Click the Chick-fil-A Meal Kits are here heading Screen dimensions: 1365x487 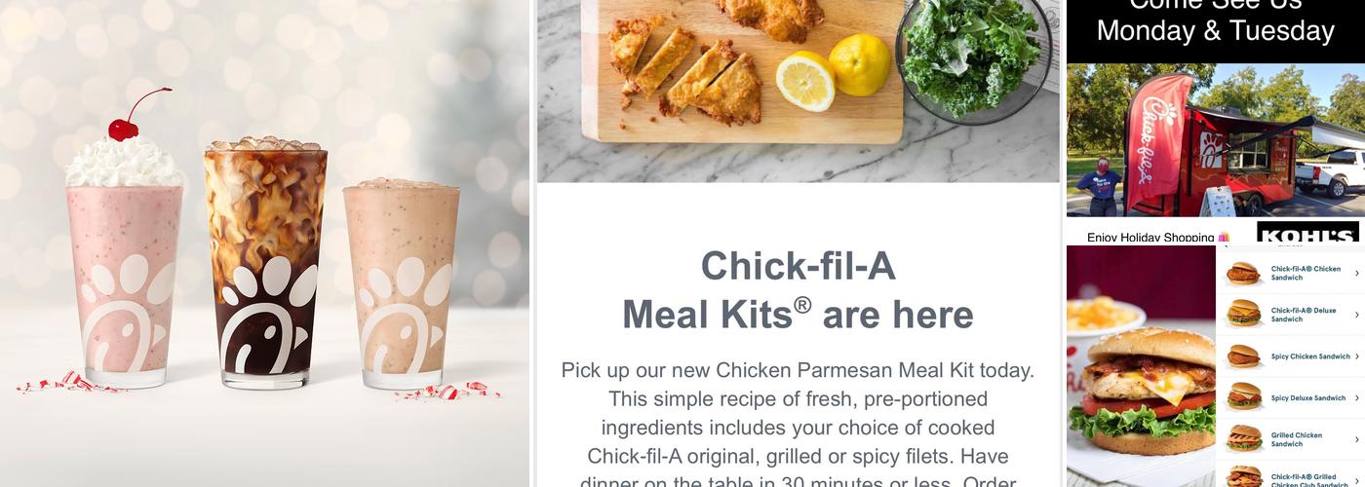point(798,290)
